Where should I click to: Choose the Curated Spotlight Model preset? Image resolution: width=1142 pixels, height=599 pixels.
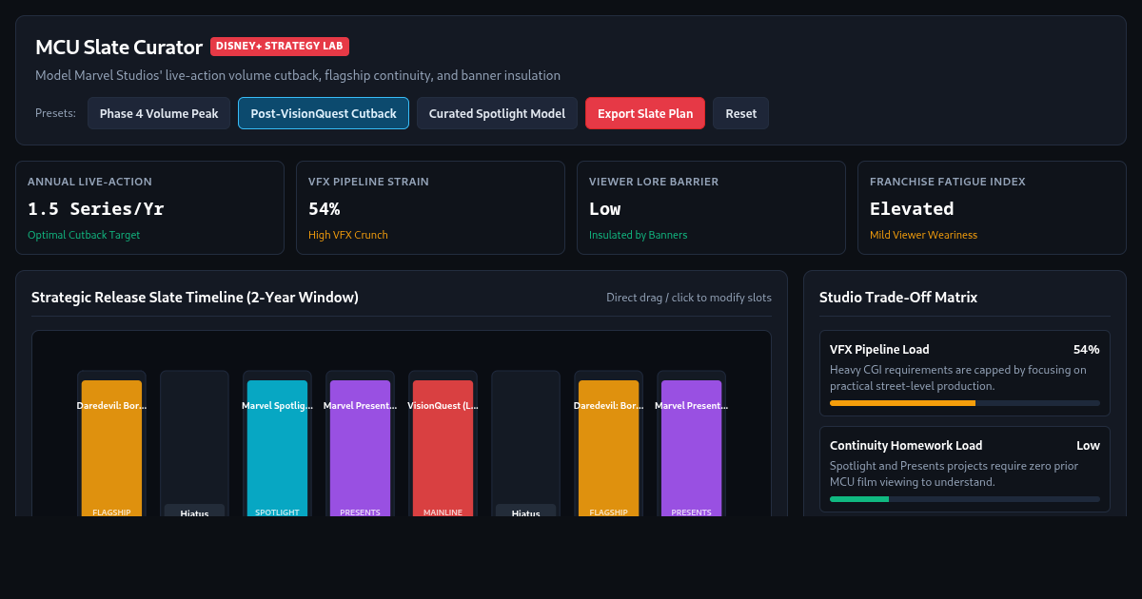click(x=497, y=113)
